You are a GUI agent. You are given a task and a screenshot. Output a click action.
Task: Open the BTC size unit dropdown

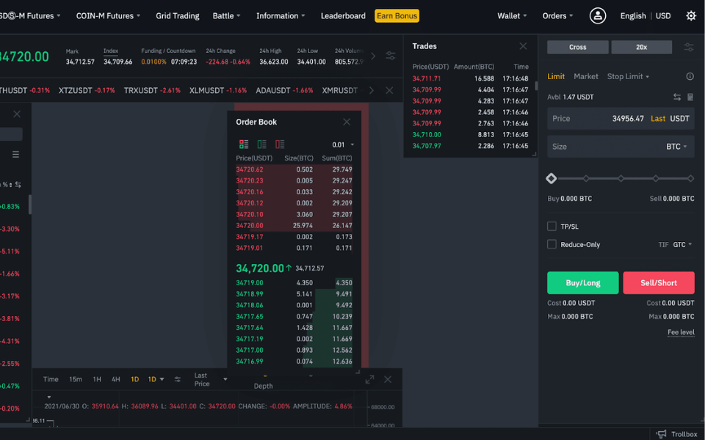[676, 147]
